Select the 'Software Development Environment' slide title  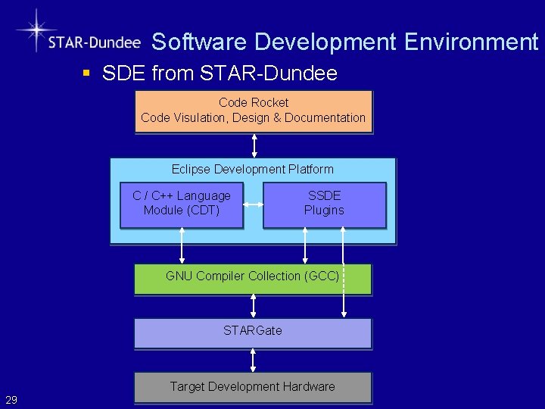point(345,42)
